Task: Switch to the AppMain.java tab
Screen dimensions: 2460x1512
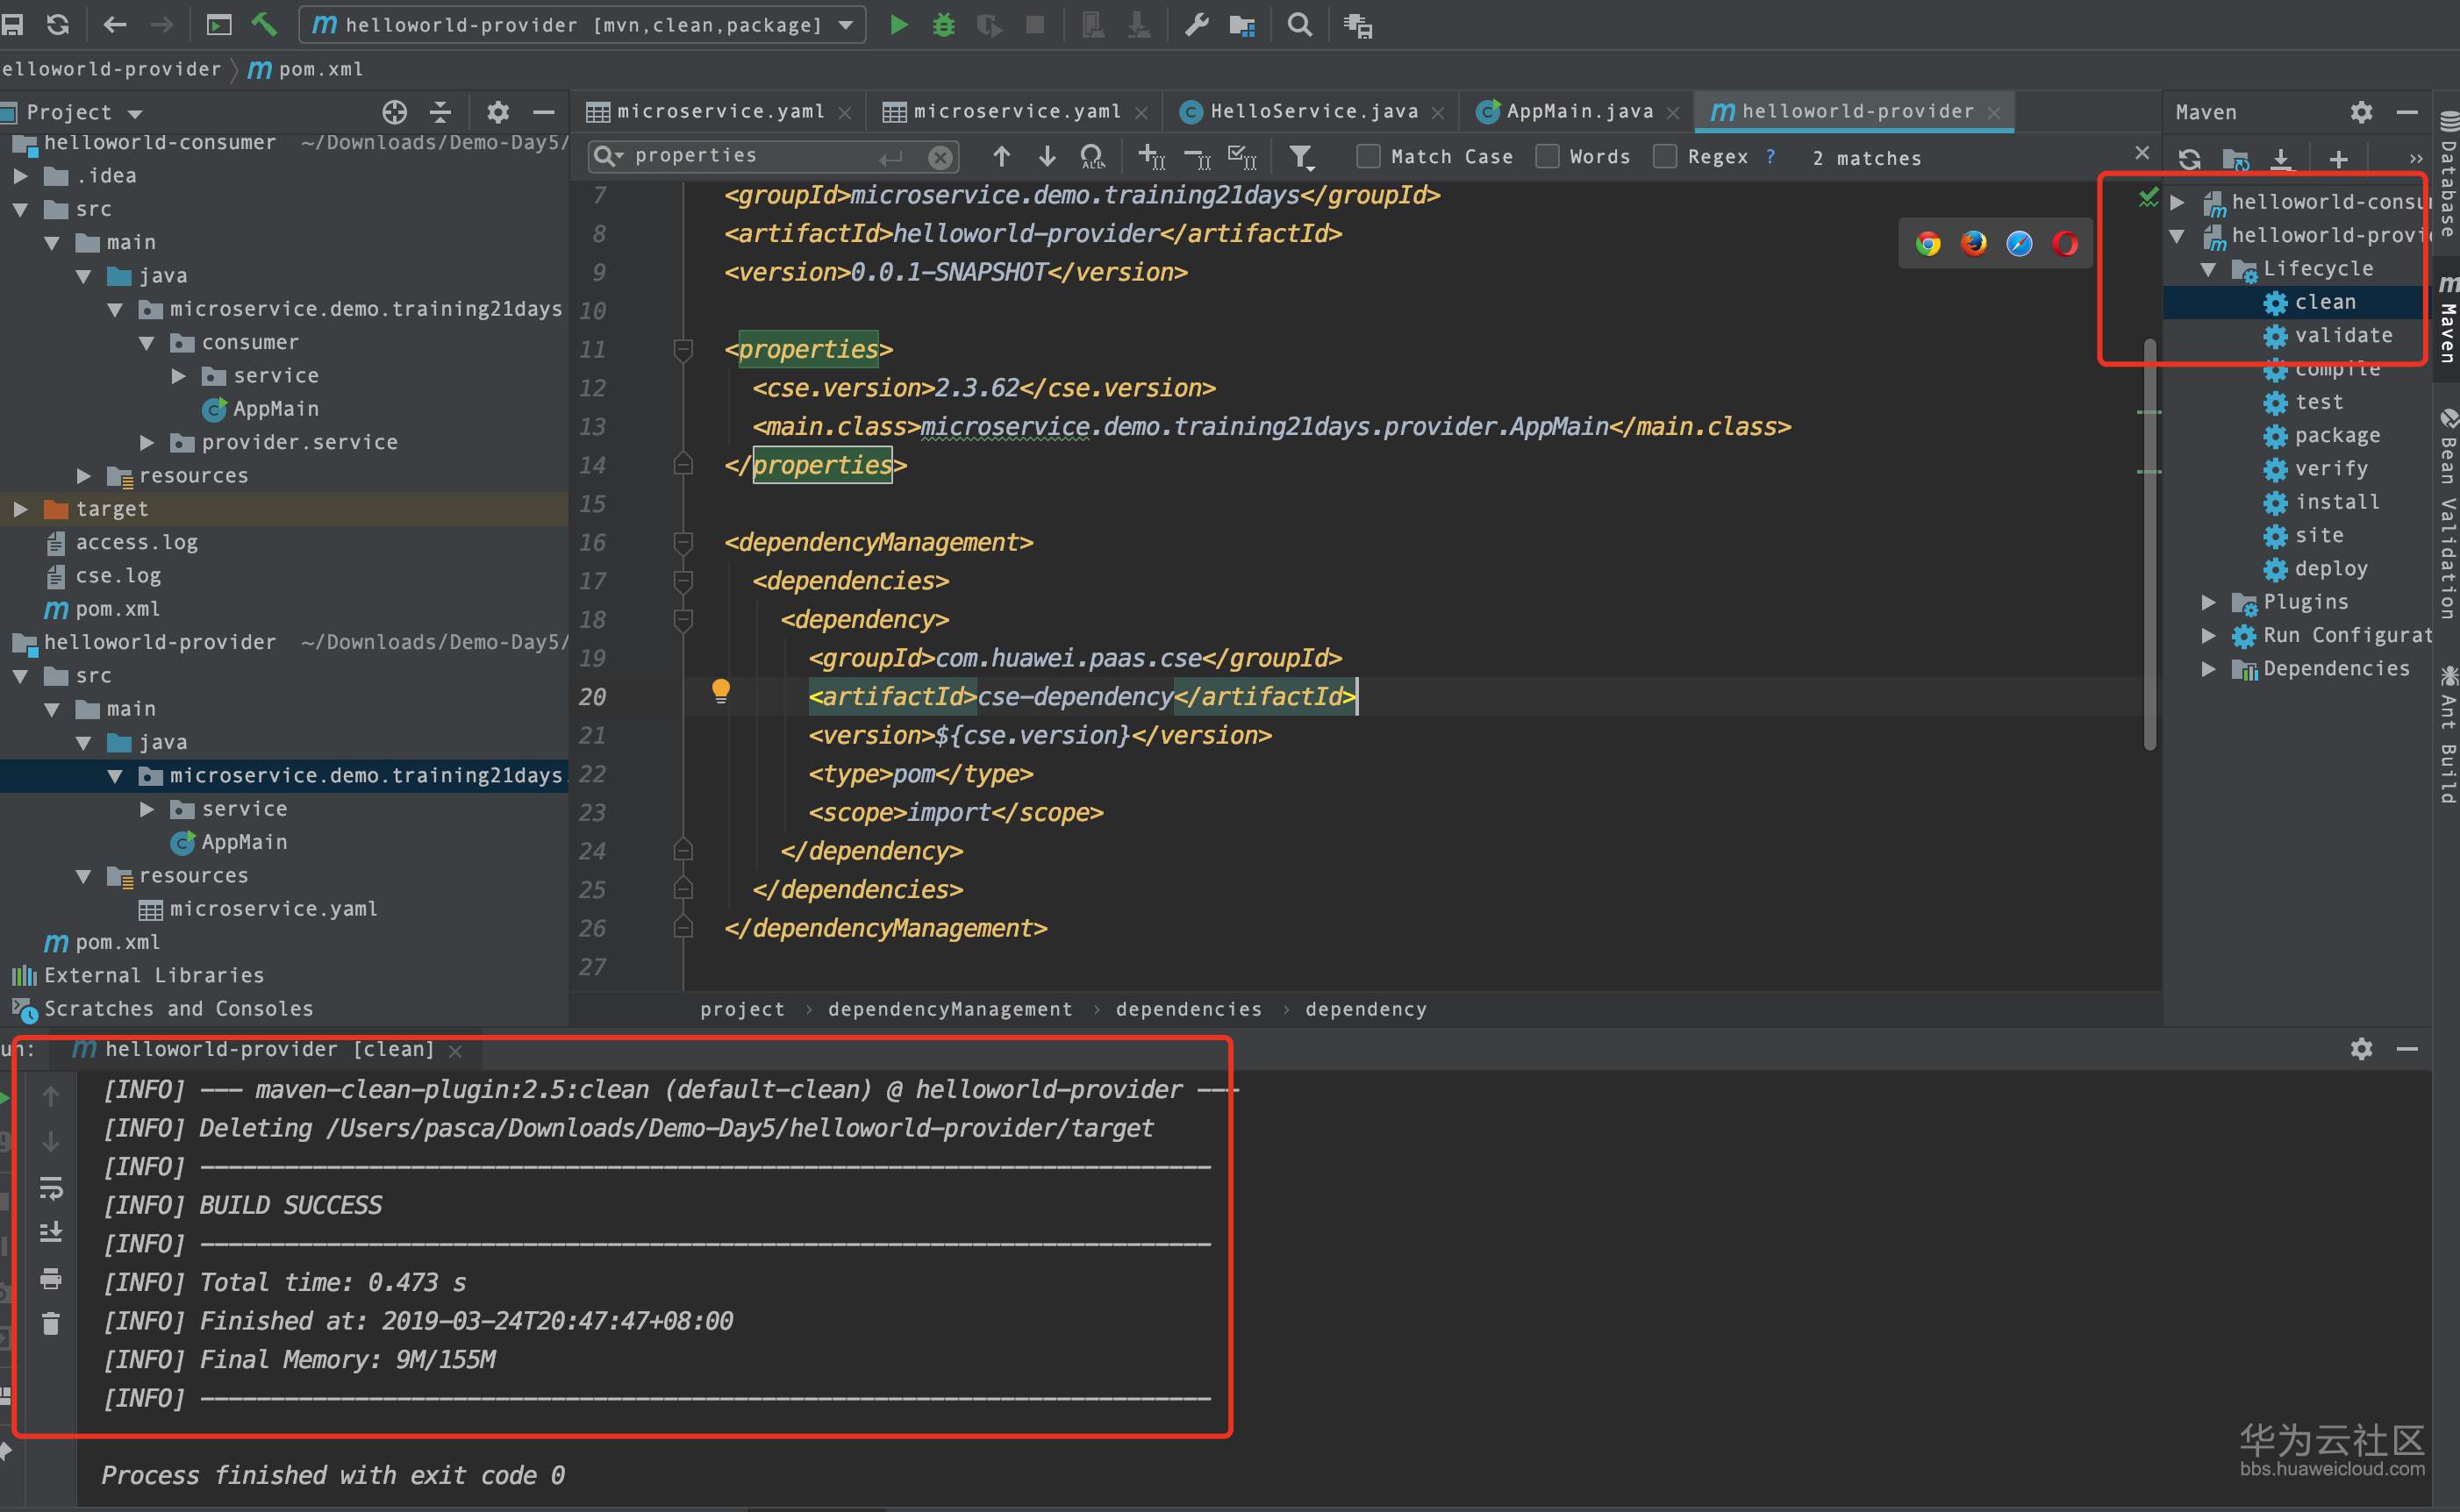Action: [1579, 112]
